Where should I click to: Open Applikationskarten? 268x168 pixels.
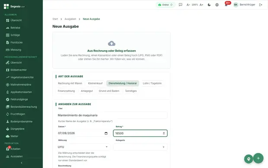click(21, 92)
